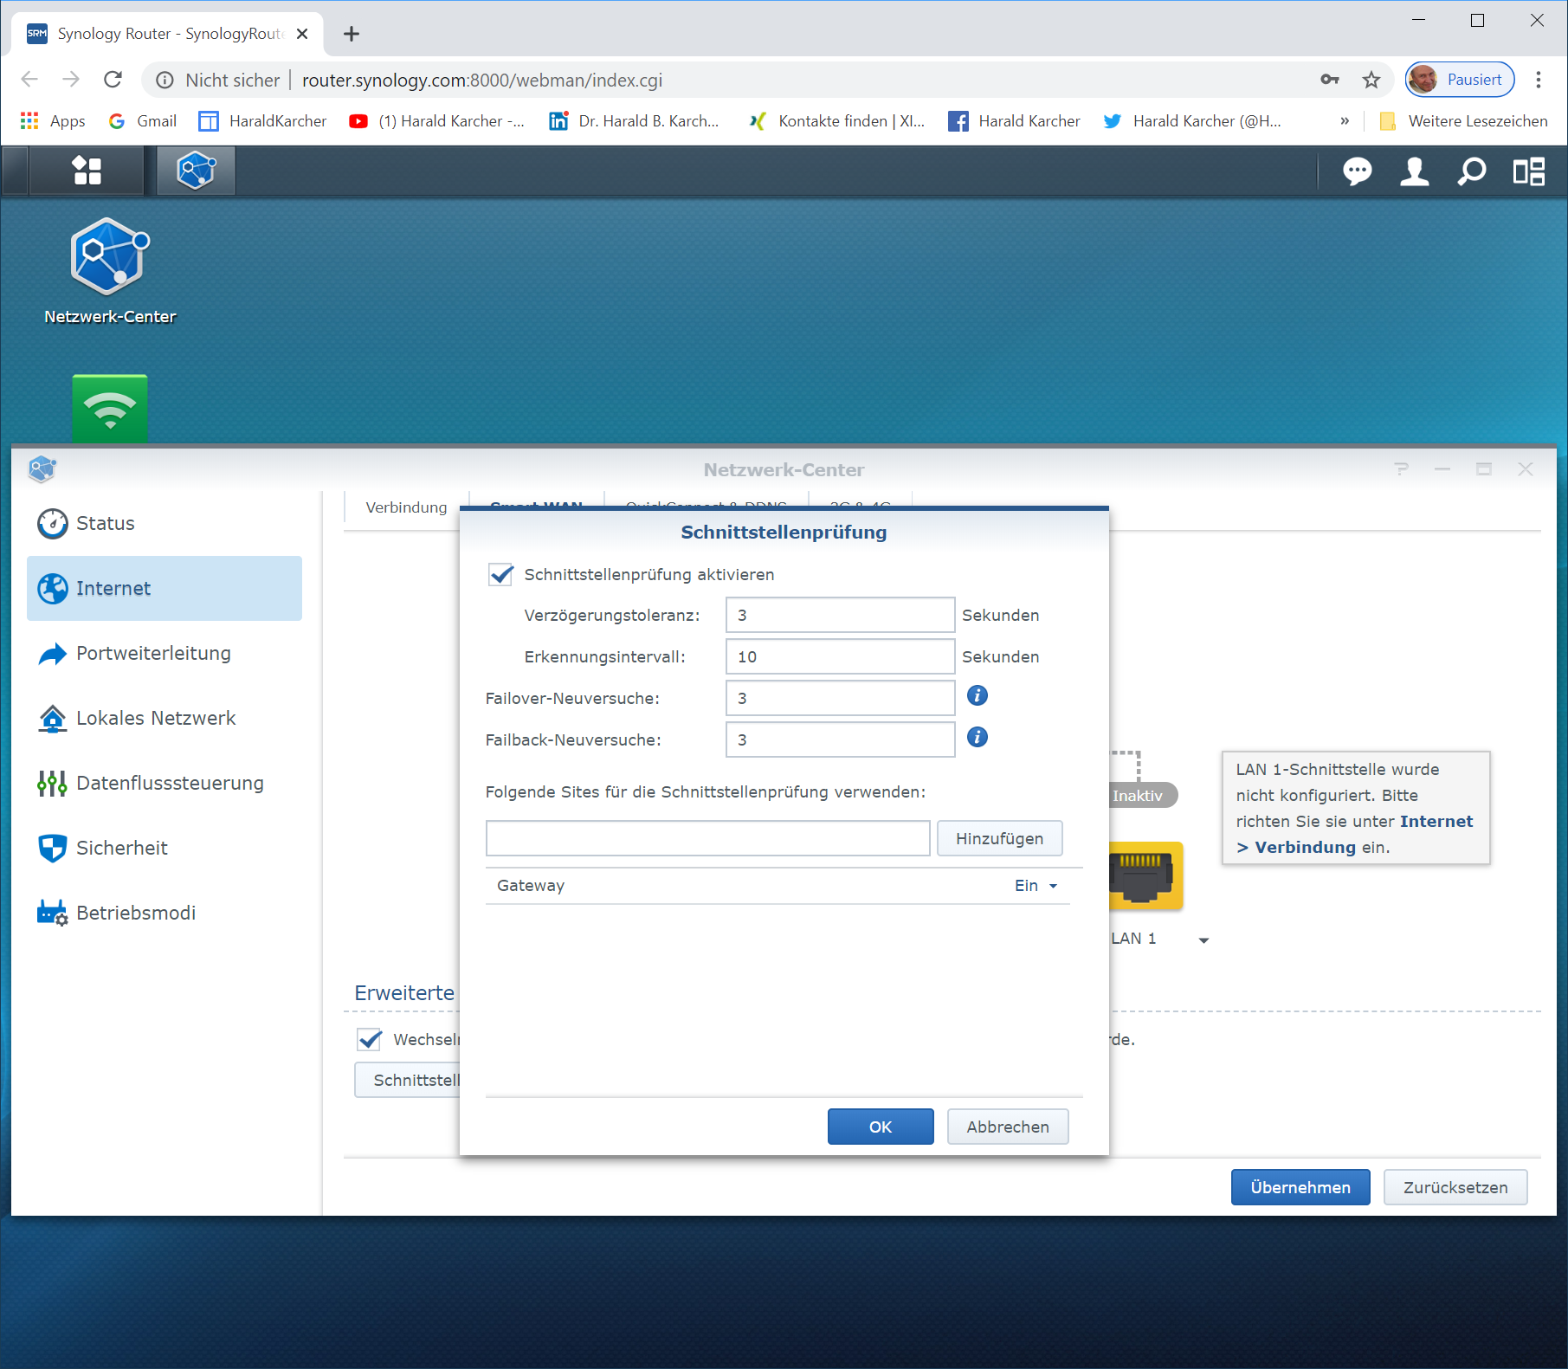Click the SRM search magnifier icon
This screenshot has height=1369, width=1568.
pos(1471,171)
